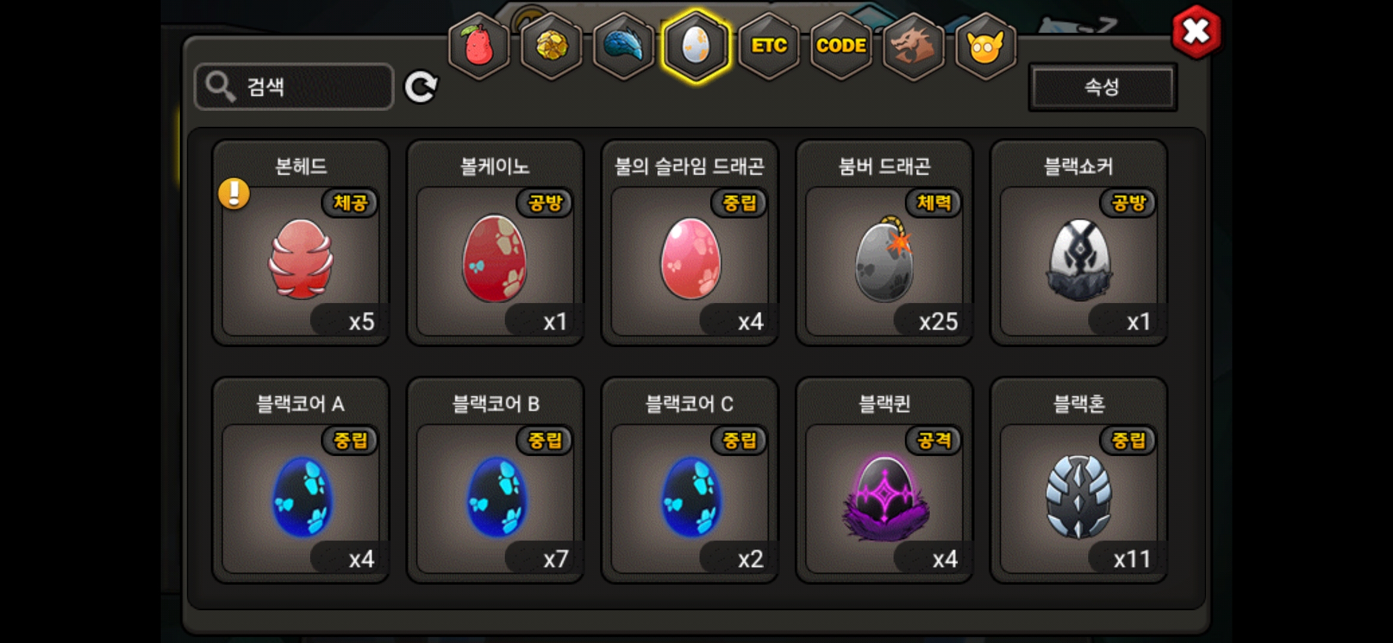Image resolution: width=1393 pixels, height=643 pixels.
Task: Pick the 블랙쇼커 egg card
Action: pyautogui.click(x=1079, y=243)
